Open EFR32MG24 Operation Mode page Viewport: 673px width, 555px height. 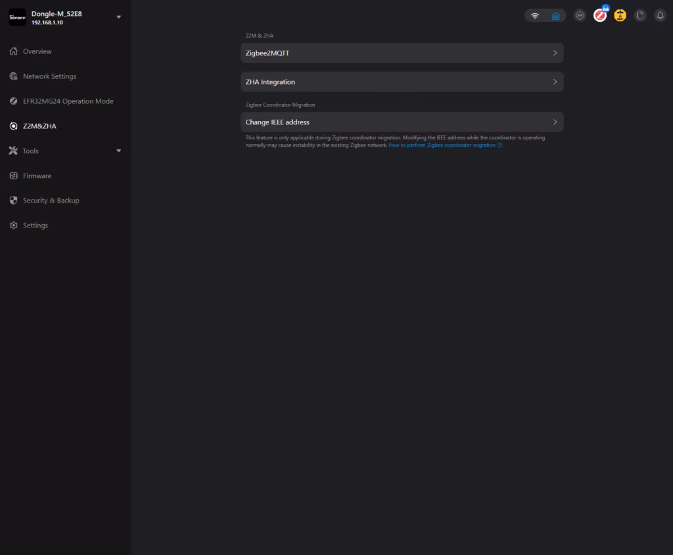(68, 101)
